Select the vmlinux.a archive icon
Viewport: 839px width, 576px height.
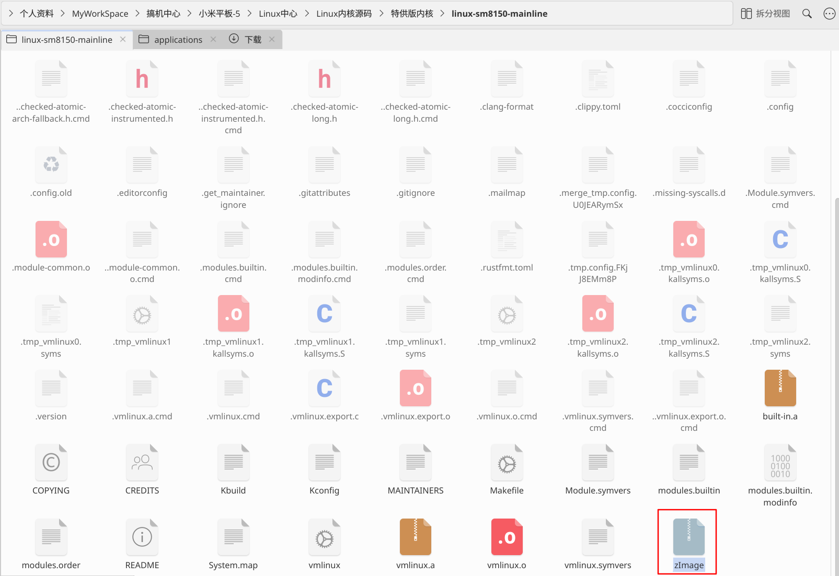[416, 537]
